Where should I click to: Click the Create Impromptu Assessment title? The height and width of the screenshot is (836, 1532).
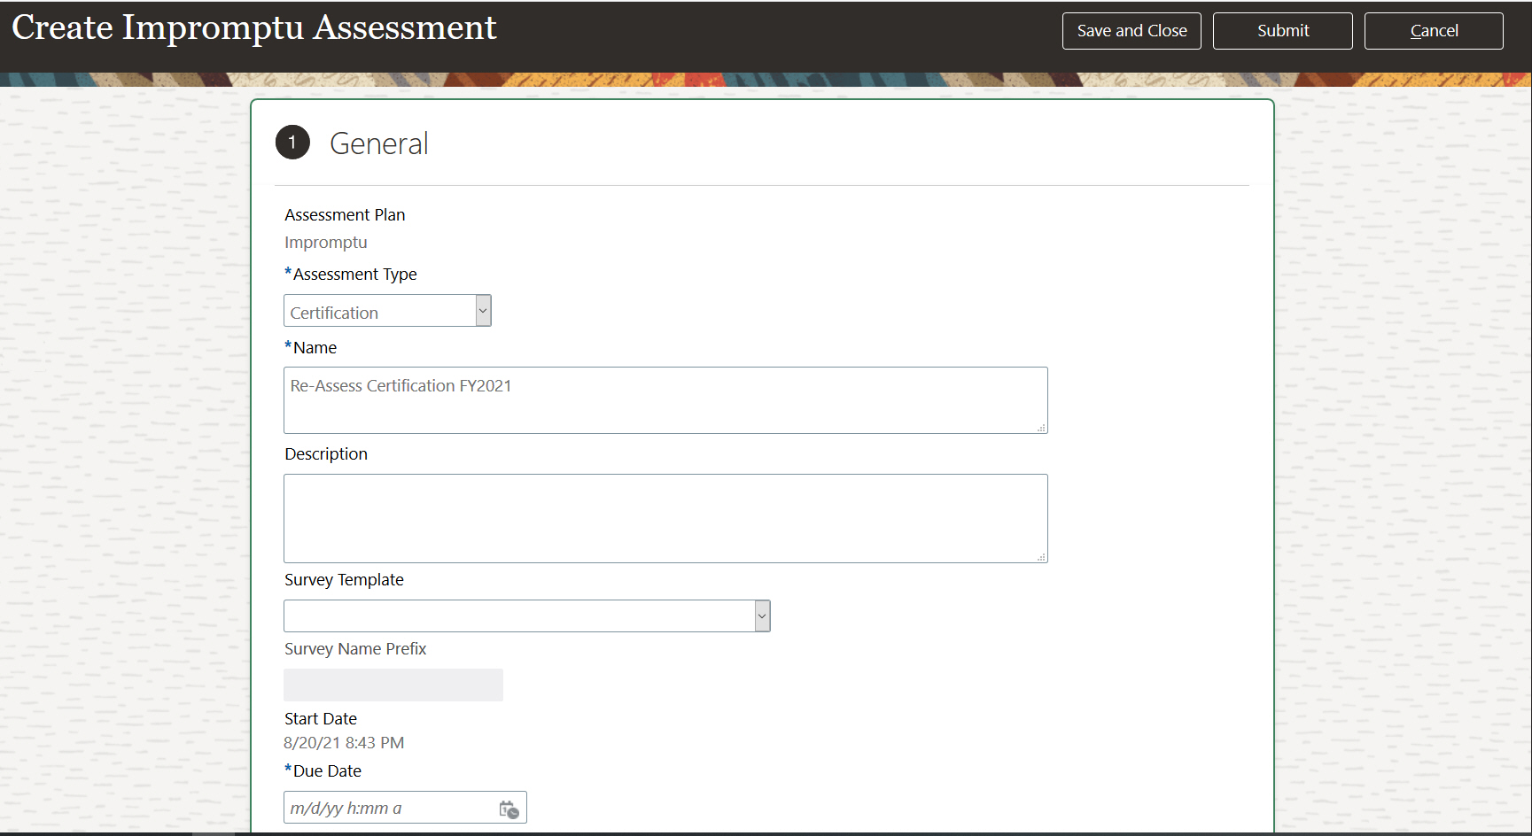254,28
